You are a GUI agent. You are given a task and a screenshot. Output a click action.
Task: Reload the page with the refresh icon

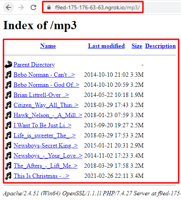33,7
